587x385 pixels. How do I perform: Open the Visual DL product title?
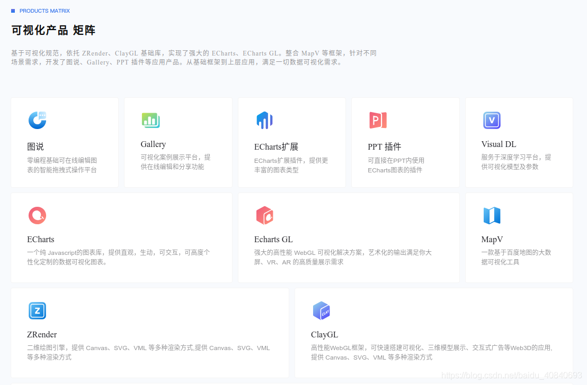tap(499, 144)
